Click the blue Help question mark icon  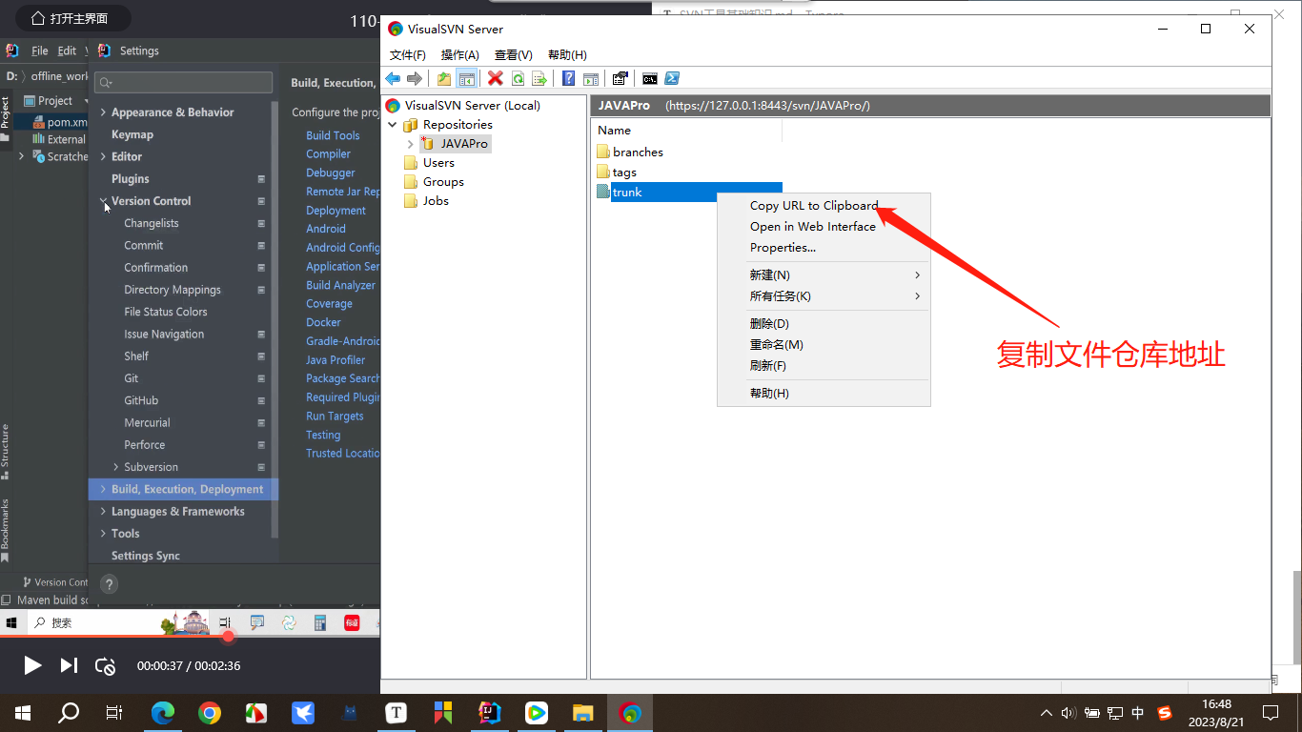[568, 78]
